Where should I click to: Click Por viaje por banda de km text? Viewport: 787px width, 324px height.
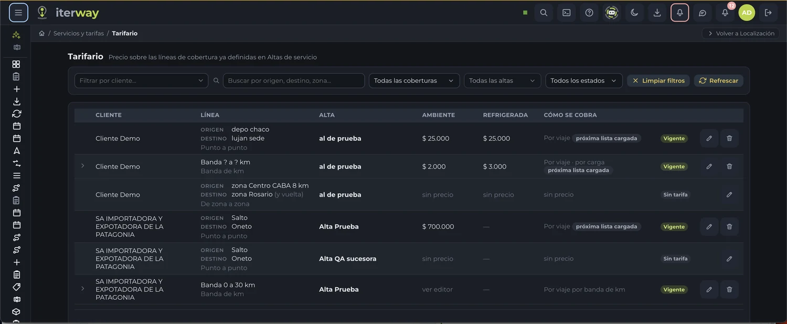[x=584, y=289]
